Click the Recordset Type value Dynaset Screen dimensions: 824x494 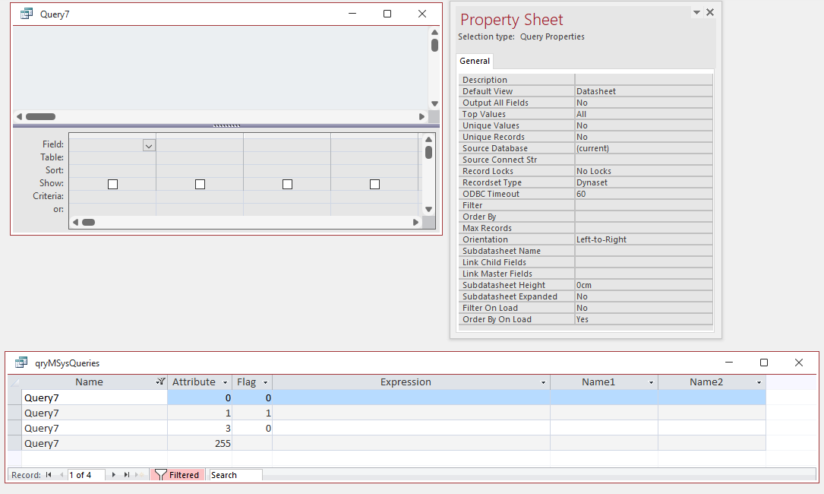point(644,182)
